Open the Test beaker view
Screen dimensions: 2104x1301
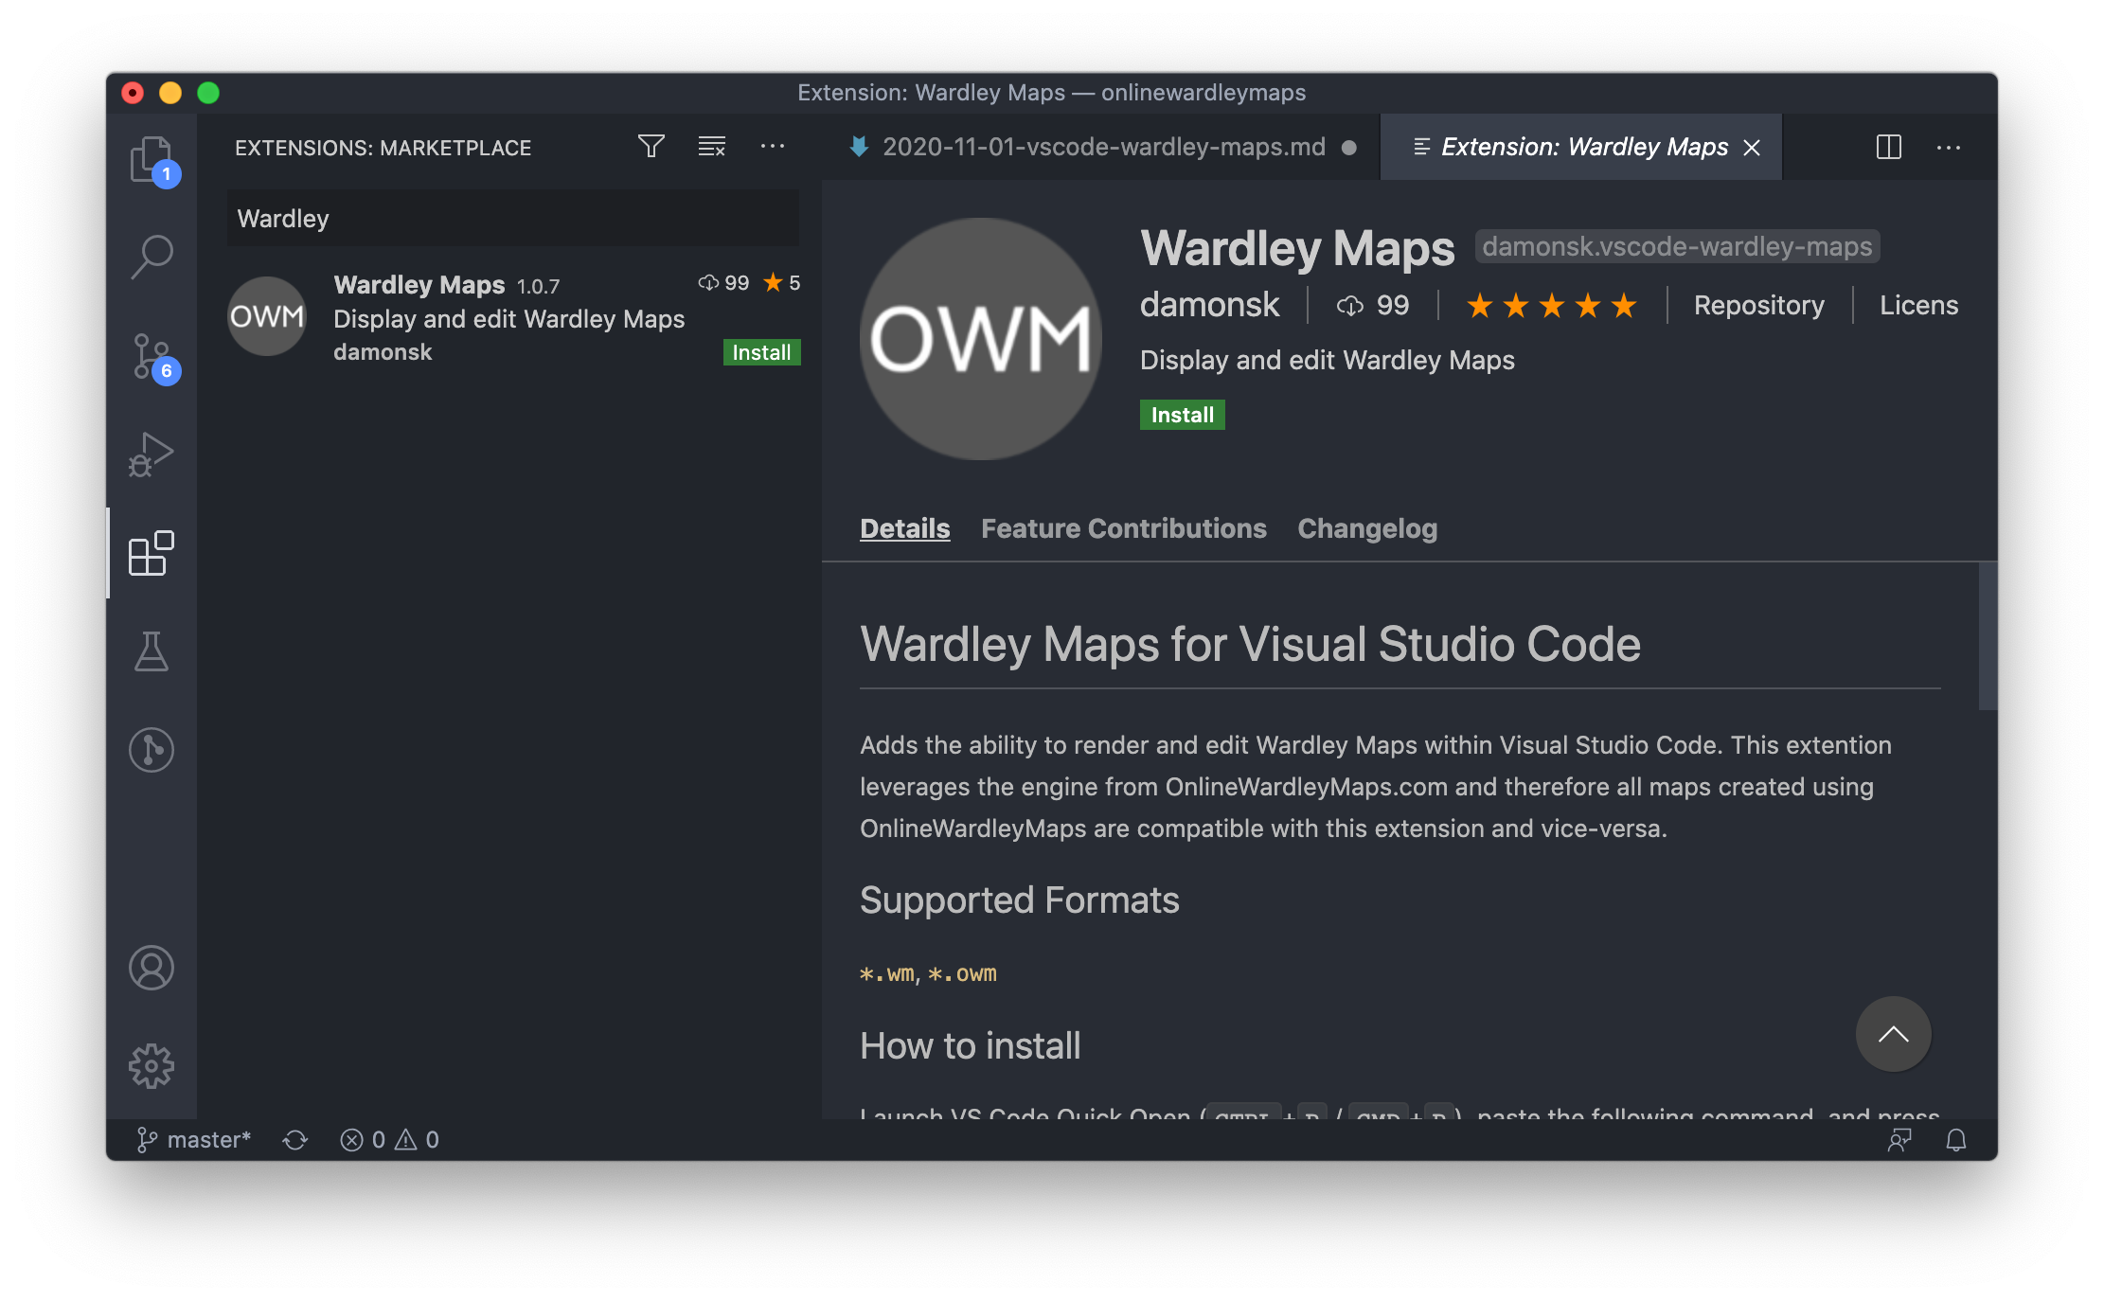click(x=152, y=651)
